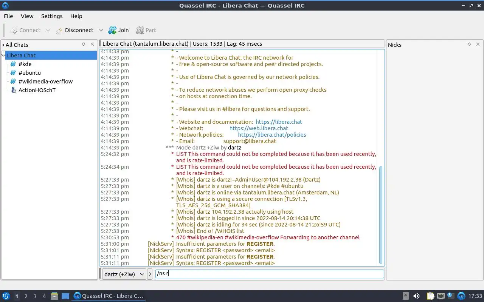
Task: Float the All Chats panel
Action: [x=84, y=44]
